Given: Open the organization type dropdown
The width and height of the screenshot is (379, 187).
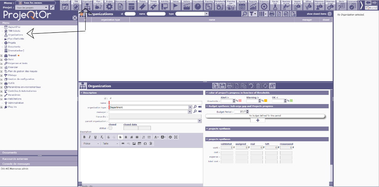Looking at the screenshot, I should pos(190,107).
